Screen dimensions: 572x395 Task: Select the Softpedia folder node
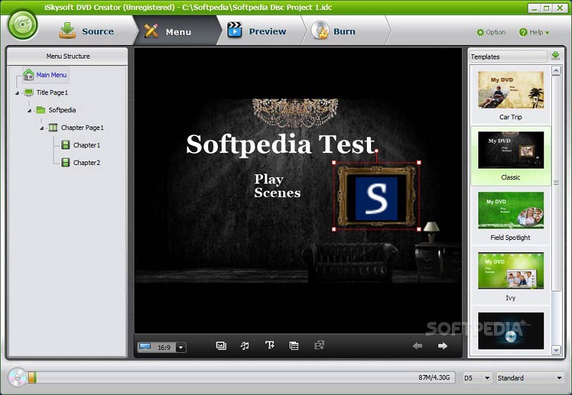(62, 110)
